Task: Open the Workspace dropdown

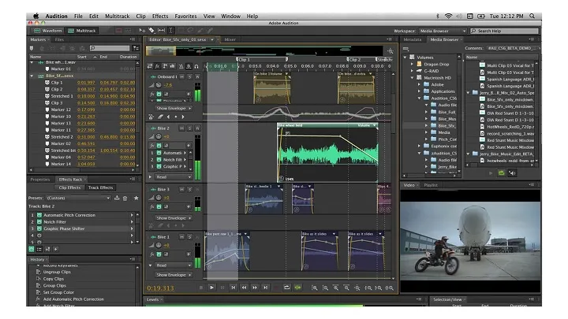Action: [442, 30]
